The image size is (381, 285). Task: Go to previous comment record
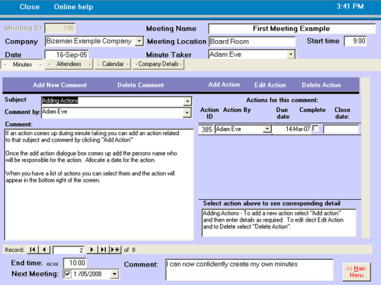pyautogui.click(x=44, y=249)
